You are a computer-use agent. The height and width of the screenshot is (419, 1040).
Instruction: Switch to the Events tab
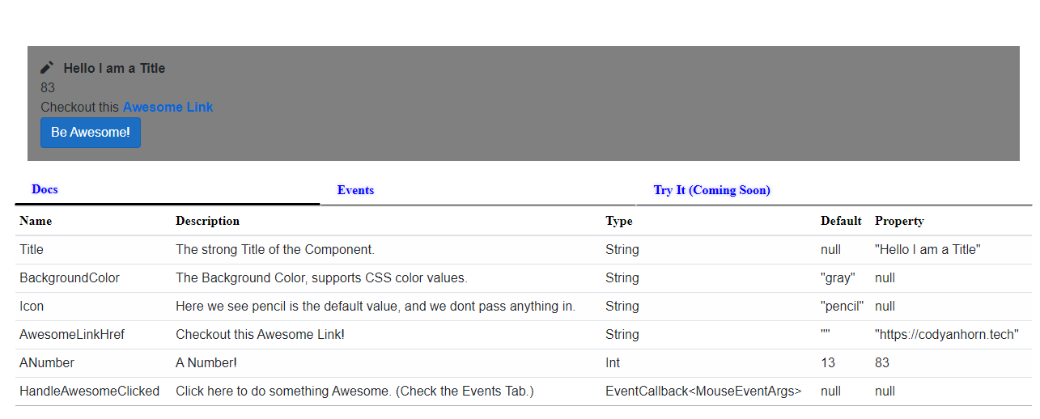(355, 190)
